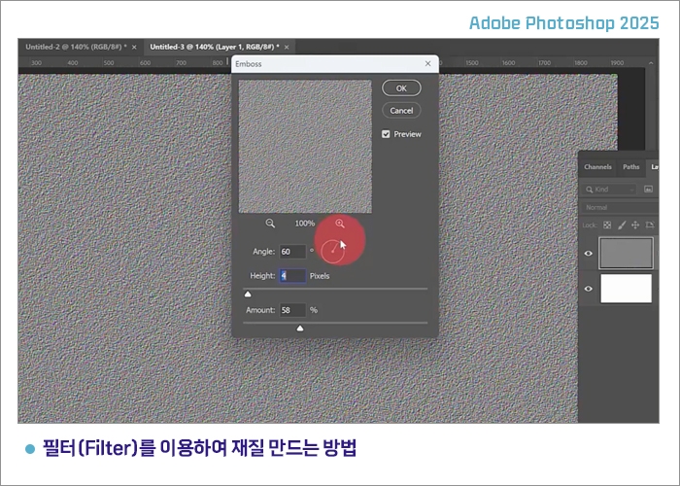Open the Normal blend mode dropdown
Viewport: 680px width, 486px height.
[x=620, y=207]
